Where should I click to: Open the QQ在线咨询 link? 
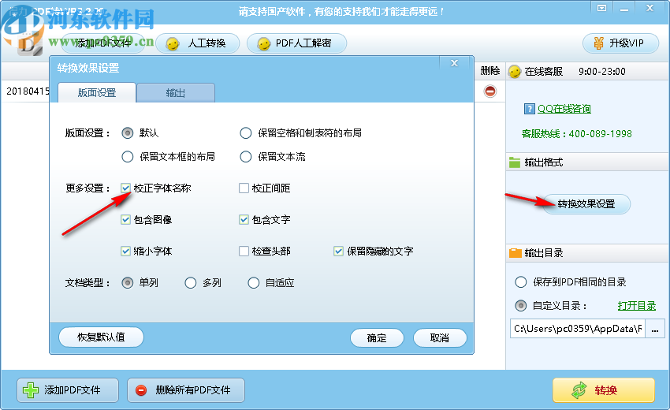coord(564,109)
